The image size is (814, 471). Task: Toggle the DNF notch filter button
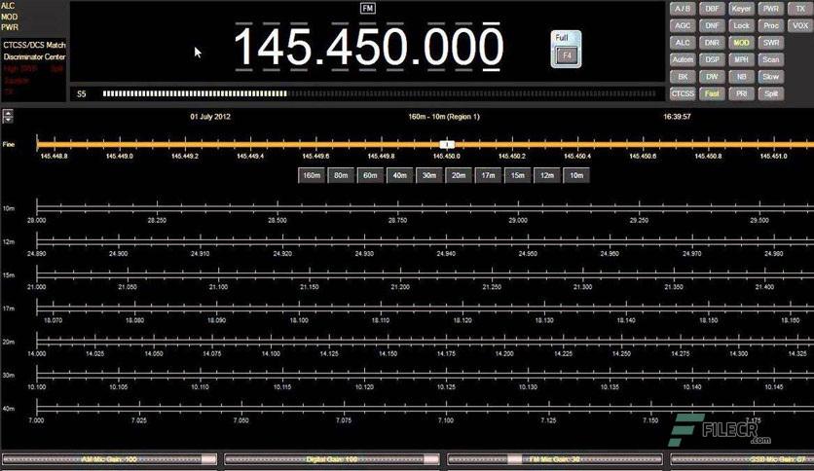[x=712, y=25]
